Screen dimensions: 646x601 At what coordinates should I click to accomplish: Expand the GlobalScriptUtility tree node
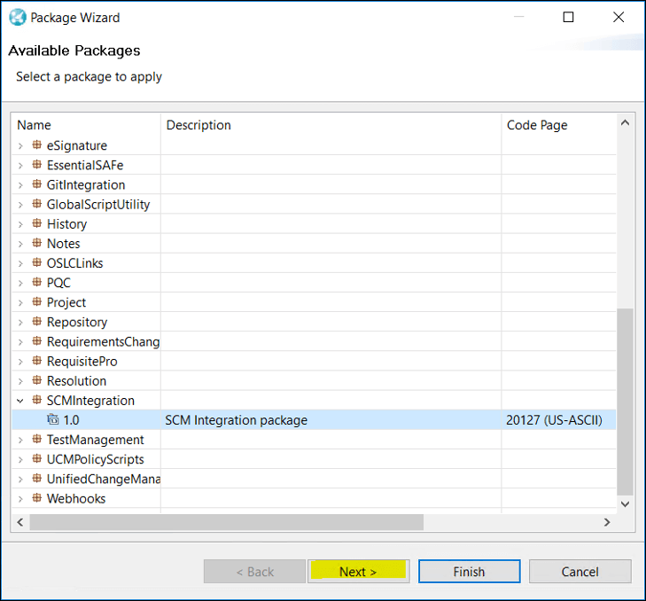coord(20,205)
